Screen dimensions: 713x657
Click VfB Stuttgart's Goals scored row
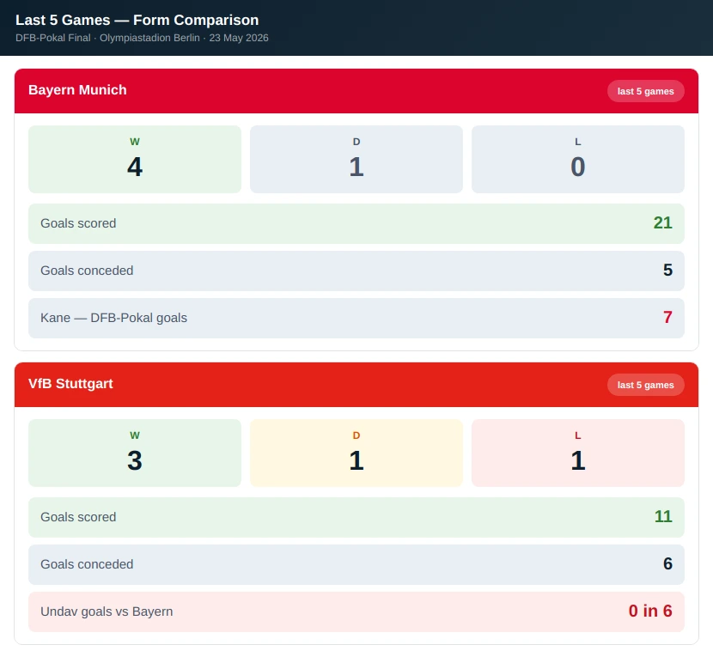(x=356, y=517)
